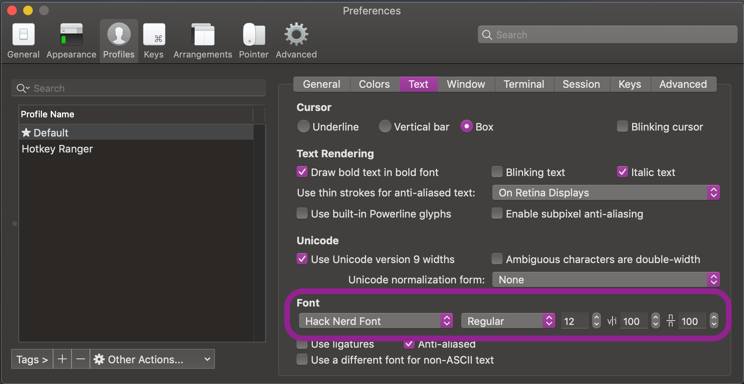744x384 pixels.
Task: Add a new profile with plus button
Action: click(x=62, y=359)
